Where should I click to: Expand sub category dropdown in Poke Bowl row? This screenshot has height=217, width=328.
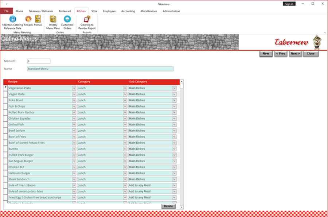(x=175, y=100)
